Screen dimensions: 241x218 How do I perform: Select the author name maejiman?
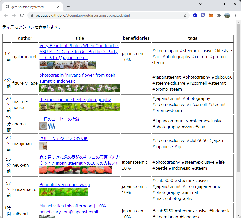pyautogui.click(x=22, y=143)
